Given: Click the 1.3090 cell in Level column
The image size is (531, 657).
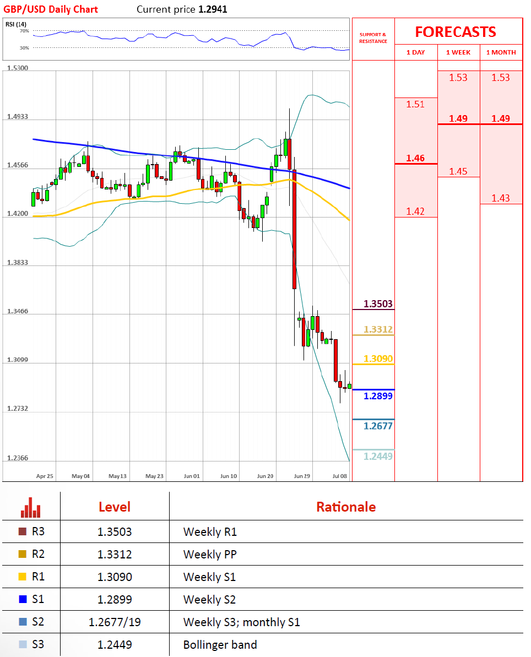Looking at the screenshot, I should pyautogui.click(x=115, y=577).
